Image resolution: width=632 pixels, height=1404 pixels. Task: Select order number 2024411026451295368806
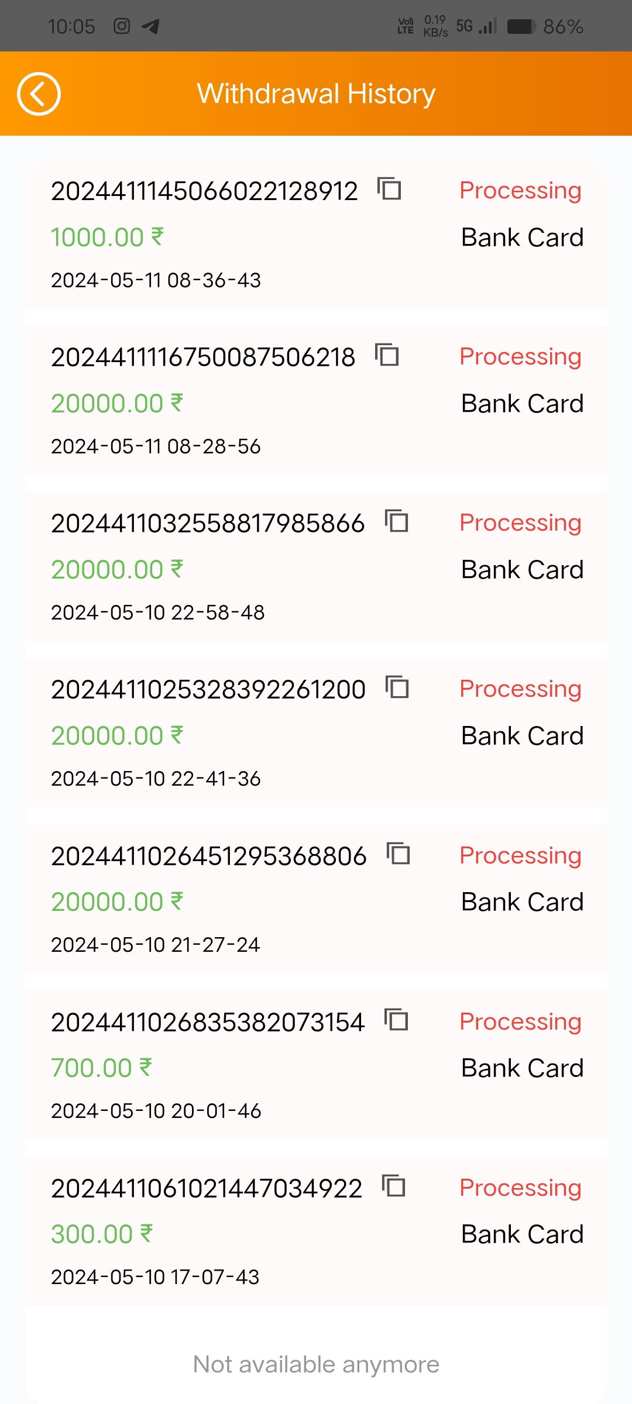tap(208, 856)
